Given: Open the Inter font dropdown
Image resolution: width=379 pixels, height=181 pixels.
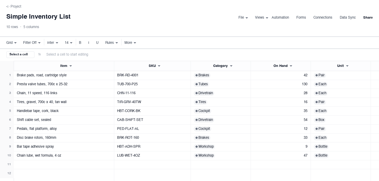Looking at the screenshot, I should (x=53, y=42).
